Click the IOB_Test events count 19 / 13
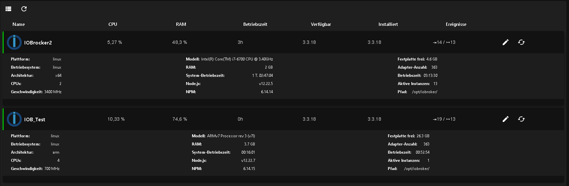This screenshot has width=569, height=186. click(x=444, y=119)
